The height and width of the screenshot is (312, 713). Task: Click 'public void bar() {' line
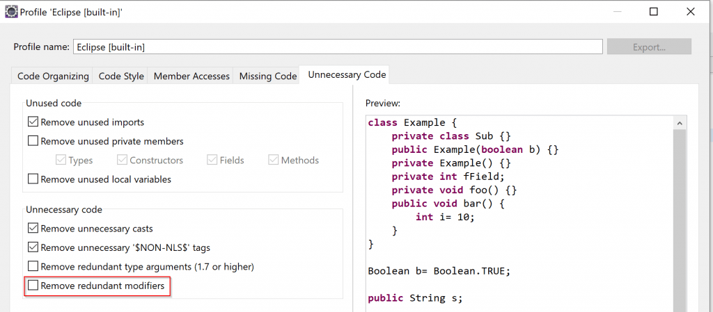pyautogui.click(x=448, y=203)
